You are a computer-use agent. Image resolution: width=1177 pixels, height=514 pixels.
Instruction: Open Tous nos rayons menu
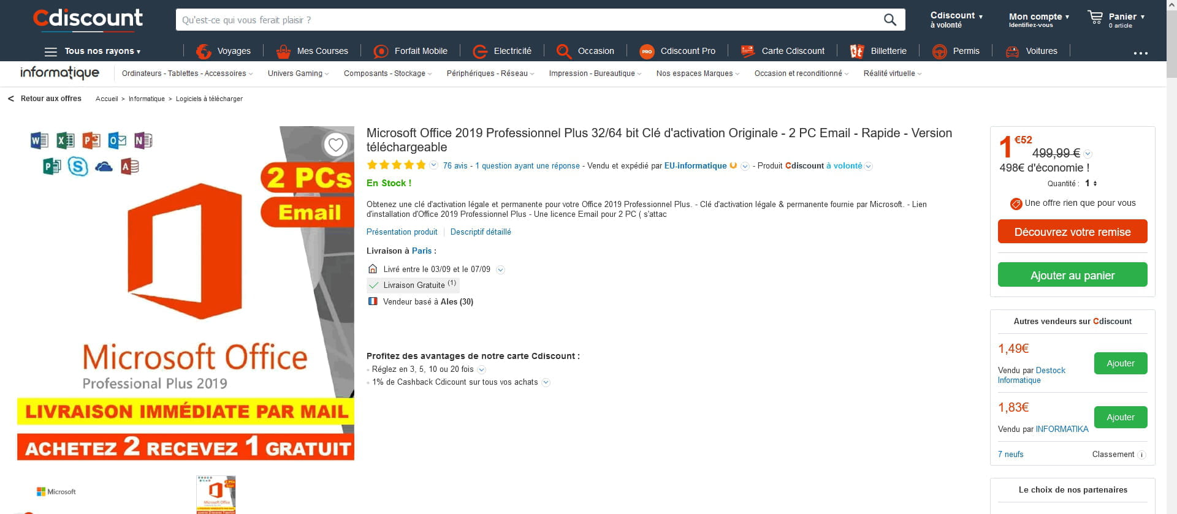(102, 51)
